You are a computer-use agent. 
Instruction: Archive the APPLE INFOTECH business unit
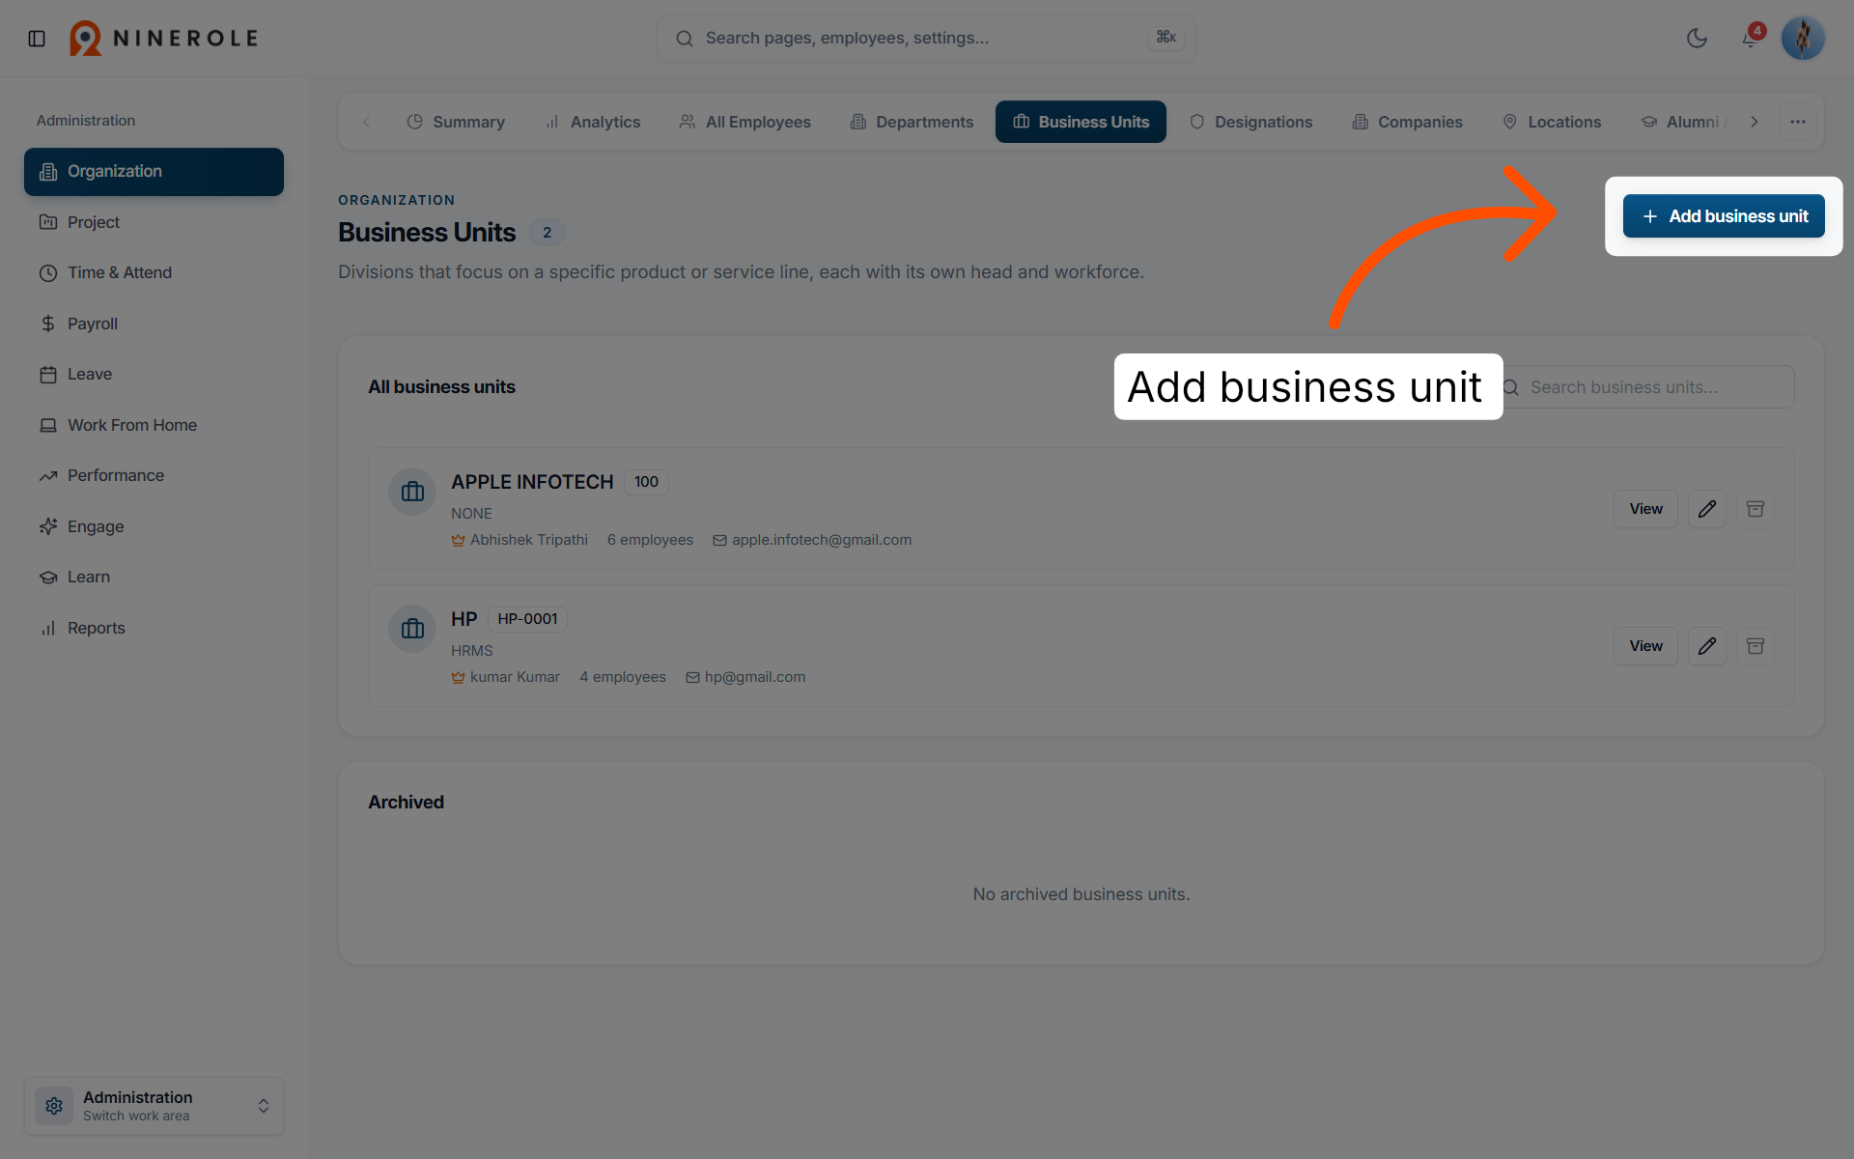coord(1755,509)
